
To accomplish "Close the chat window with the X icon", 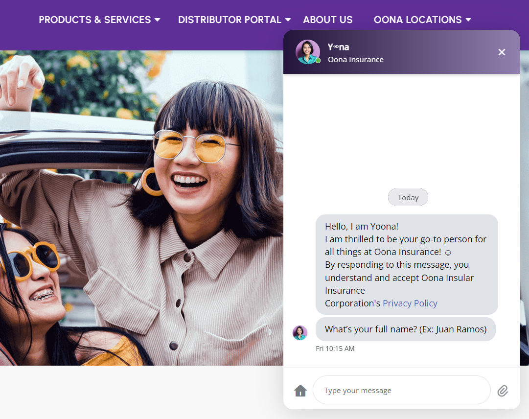I will click(x=502, y=52).
